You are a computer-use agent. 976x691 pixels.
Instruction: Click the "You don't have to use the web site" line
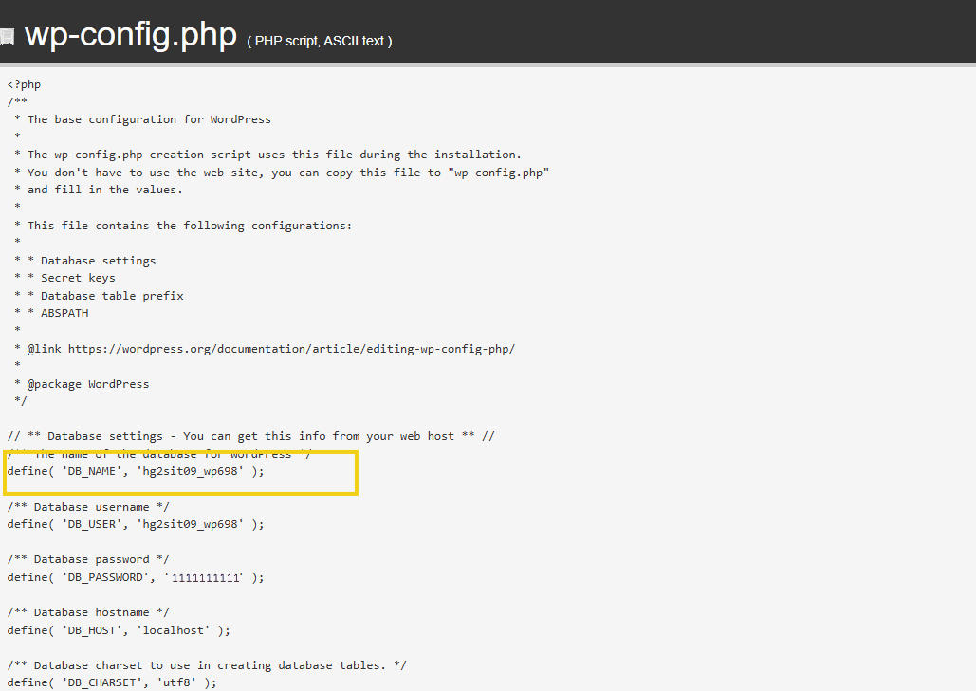pos(282,173)
